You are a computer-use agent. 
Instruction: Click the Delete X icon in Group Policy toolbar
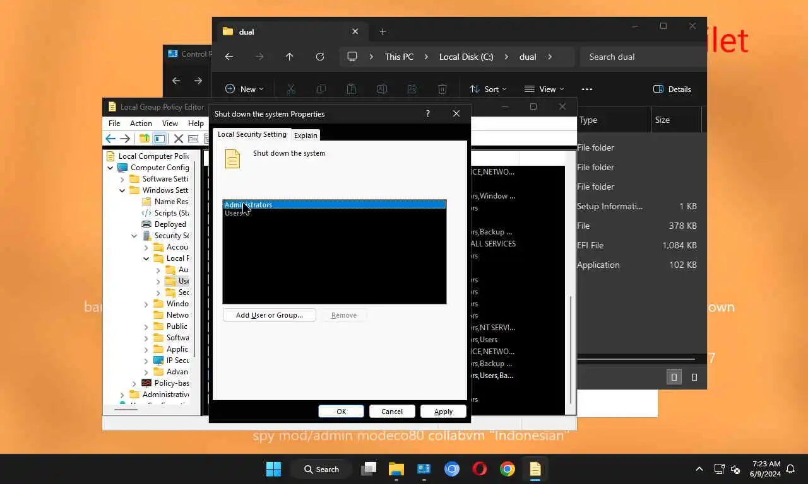coord(179,139)
